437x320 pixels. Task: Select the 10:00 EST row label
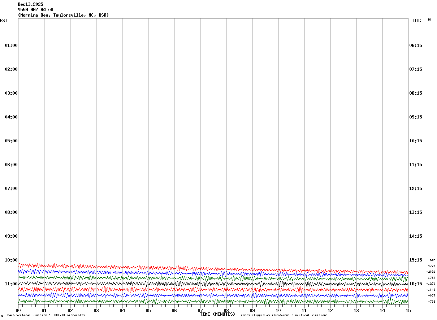coord(11,260)
